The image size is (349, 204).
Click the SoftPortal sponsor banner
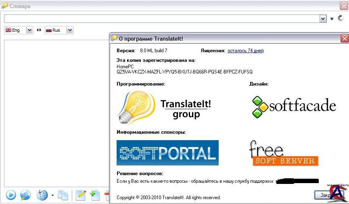click(x=167, y=153)
